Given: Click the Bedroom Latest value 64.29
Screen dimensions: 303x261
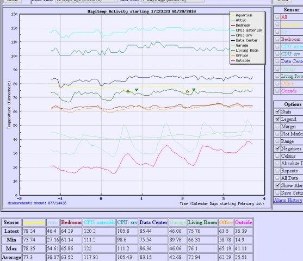Looking at the screenshot, I should 67,231.
